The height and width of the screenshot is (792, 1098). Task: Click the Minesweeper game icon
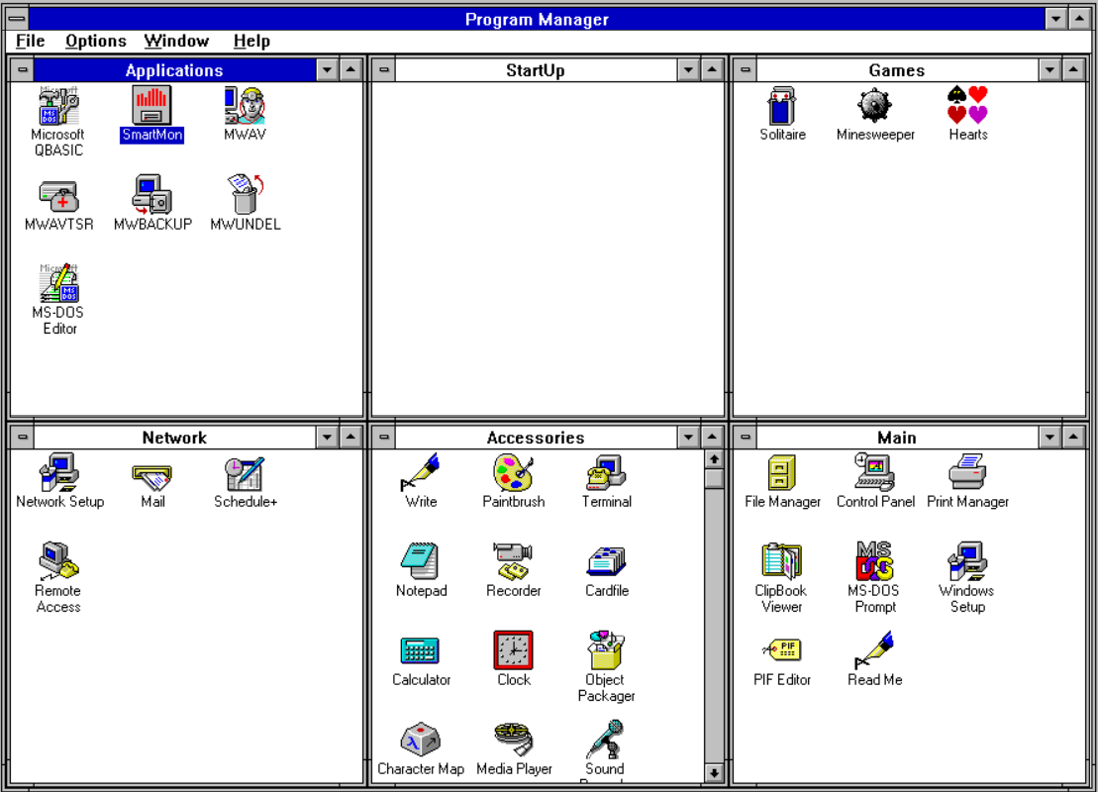tap(874, 106)
